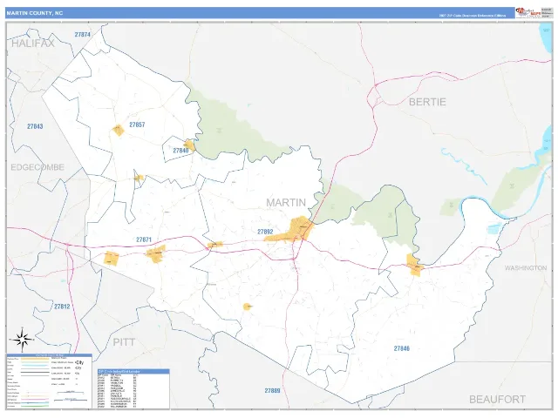Click the 'MARTIN COUNTY, NC' title text
The width and height of the screenshot is (558, 418).
click(x=35, y=13)
